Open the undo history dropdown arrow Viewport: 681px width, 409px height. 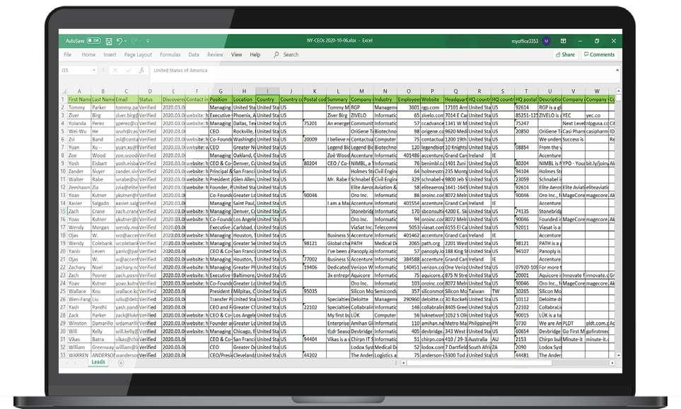[x=125, y=41]
